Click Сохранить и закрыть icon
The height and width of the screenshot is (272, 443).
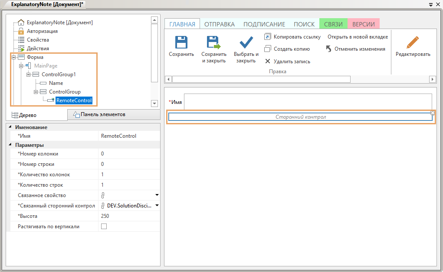coord(213,42)
